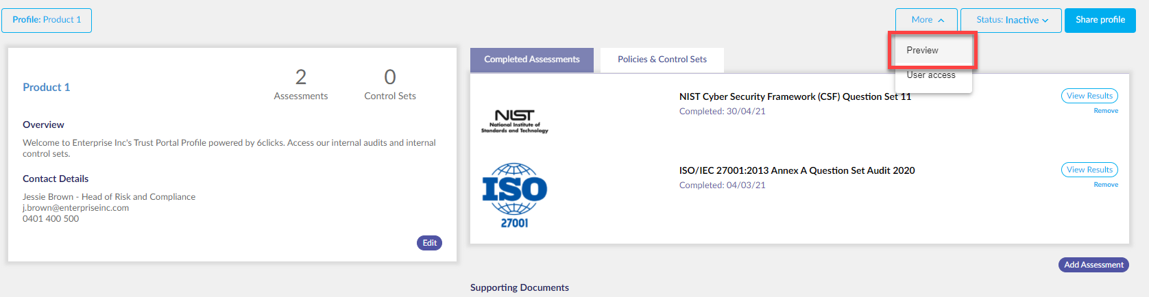Click the Add Assessment button
1149x297 pixels.
coord(1093,265)
